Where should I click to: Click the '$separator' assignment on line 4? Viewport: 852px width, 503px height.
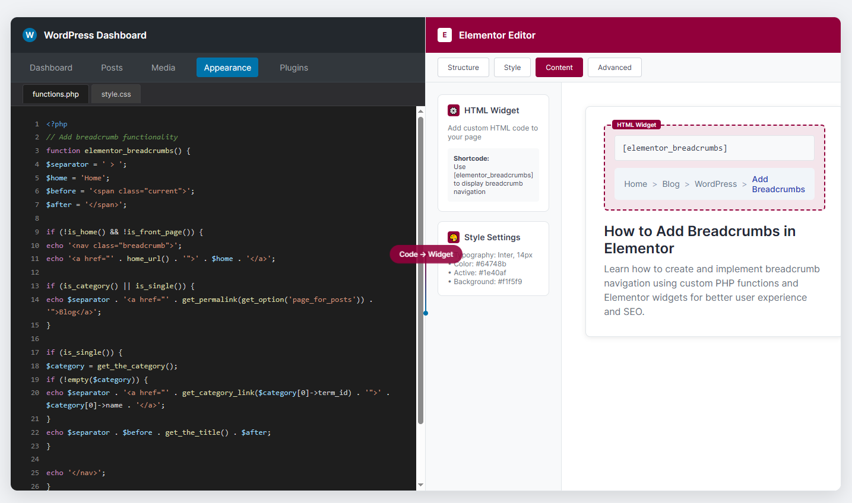click(86, 164)
